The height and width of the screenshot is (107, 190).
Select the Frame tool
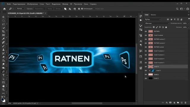[x=3, y=35]
